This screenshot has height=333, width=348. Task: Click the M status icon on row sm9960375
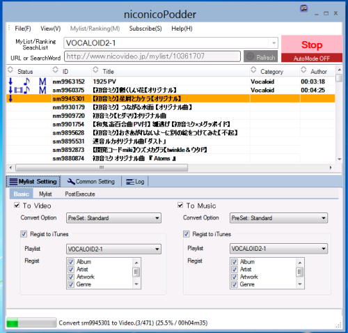coord(42,90)
